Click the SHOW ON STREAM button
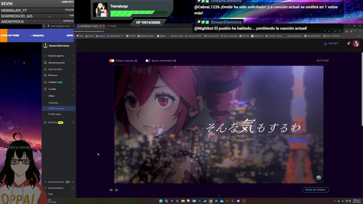The height and width of the screenshot is (204, 363). pos(315,190)
